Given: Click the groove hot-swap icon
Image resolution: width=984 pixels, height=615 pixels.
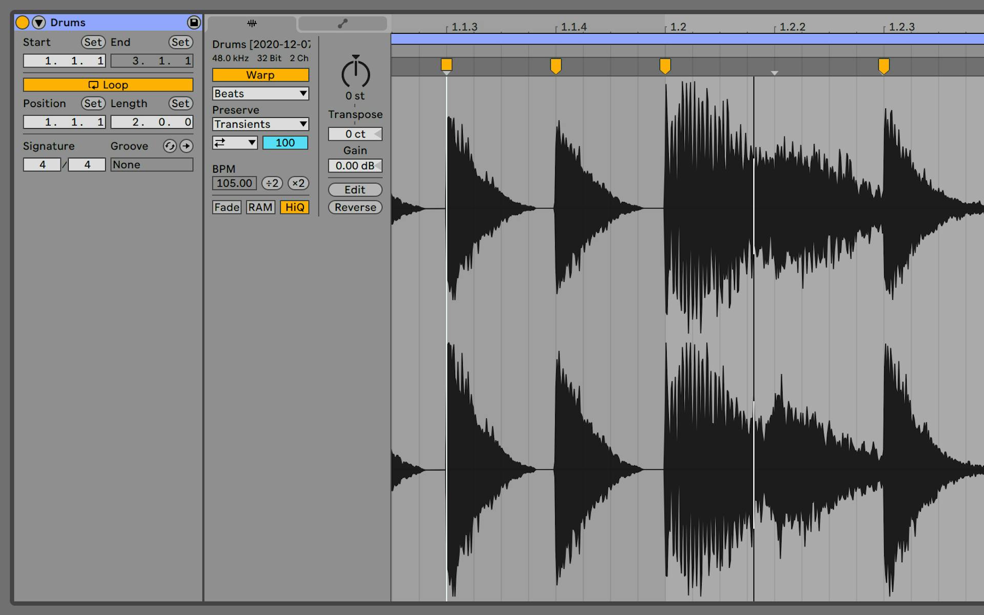Looking at the screenshot, I should tap(170, 146).
